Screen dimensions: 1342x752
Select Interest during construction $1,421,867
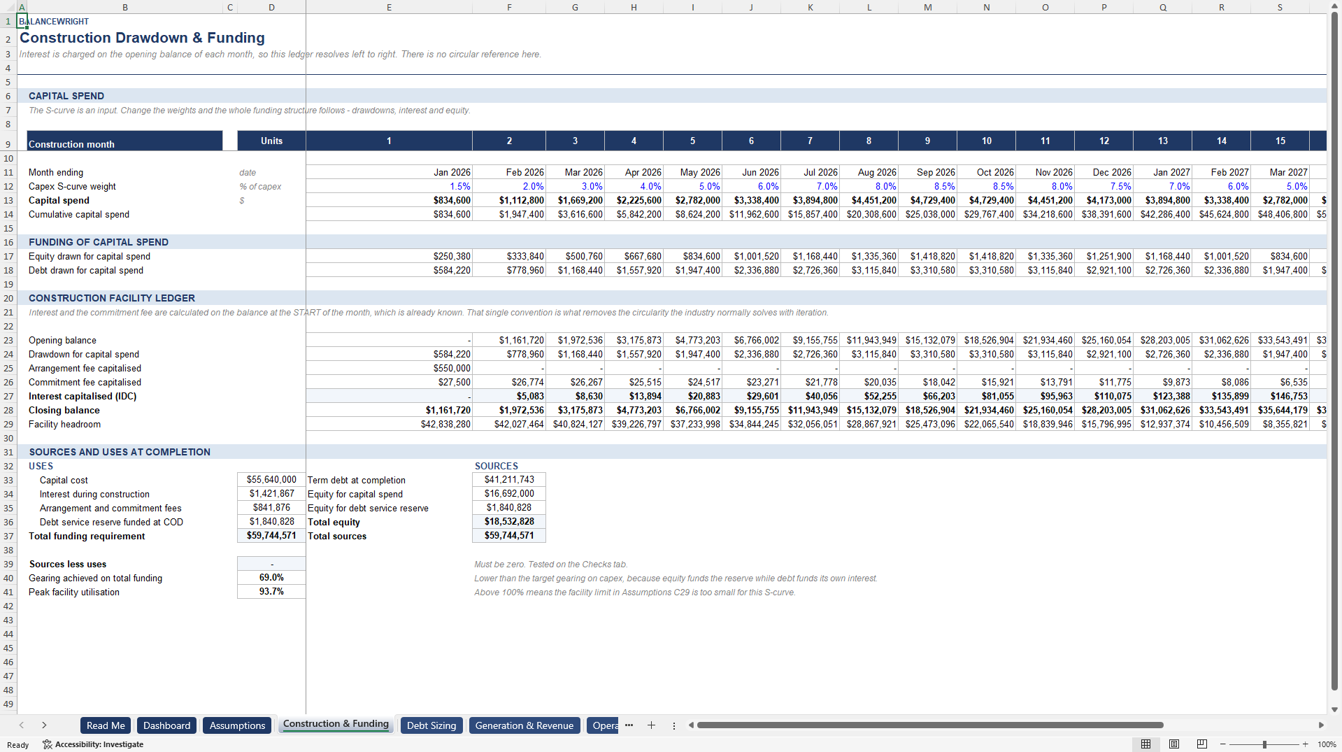coord(271,494)
